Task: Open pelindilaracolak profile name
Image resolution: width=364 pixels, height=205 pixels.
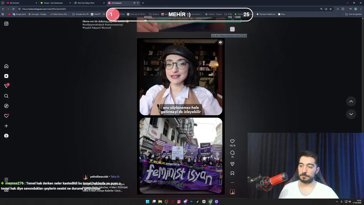Action: (99, 177)
